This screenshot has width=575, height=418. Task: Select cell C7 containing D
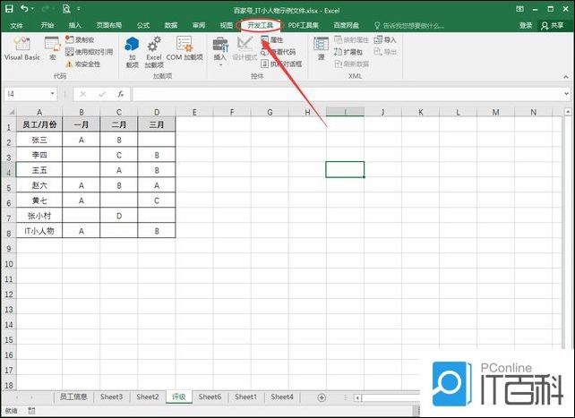click(x=119, y=216)
